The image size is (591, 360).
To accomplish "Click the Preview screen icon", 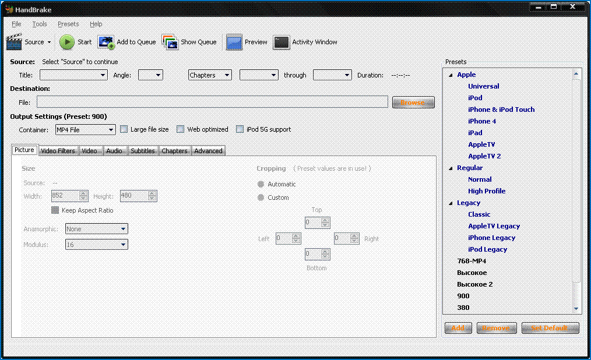I will (234, 42).
